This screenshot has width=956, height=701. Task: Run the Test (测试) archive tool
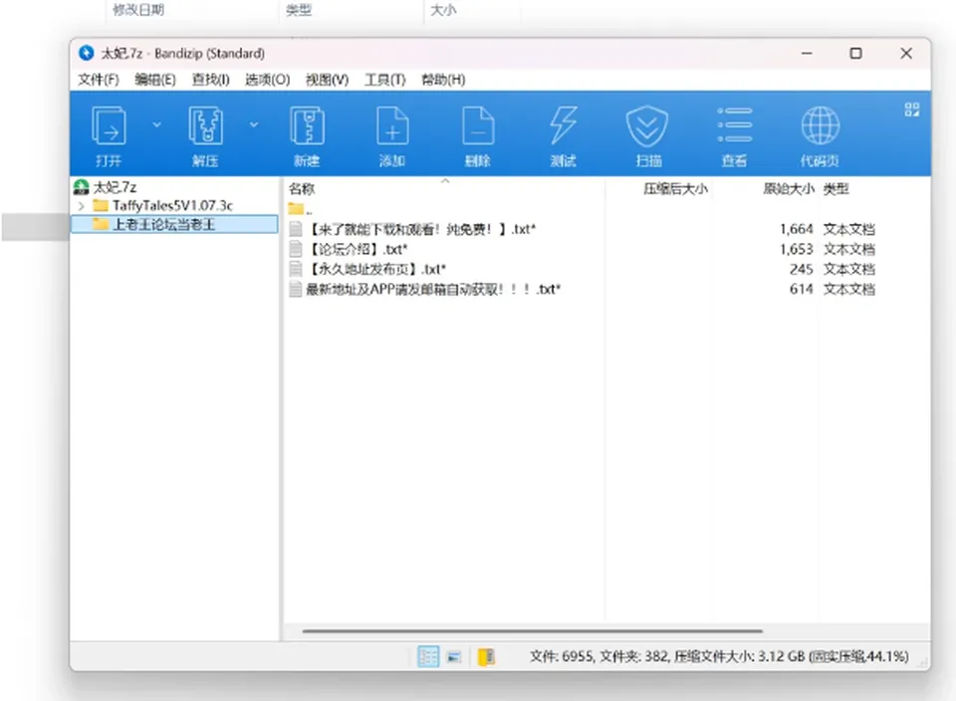pyautogui.click(x=563, y=135)
